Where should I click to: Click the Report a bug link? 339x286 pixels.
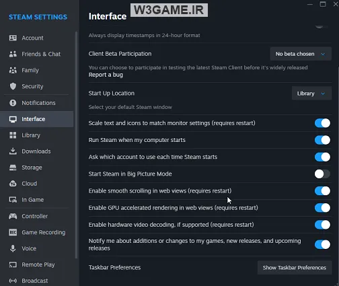[x=106, y=75]
